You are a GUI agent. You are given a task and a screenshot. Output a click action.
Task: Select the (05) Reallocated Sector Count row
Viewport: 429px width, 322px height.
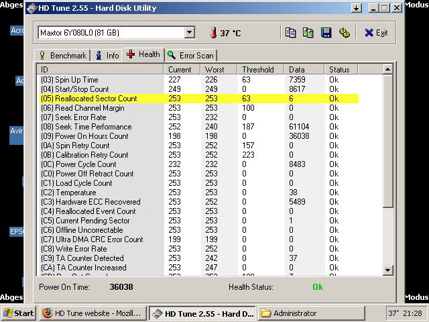(199, 99)
